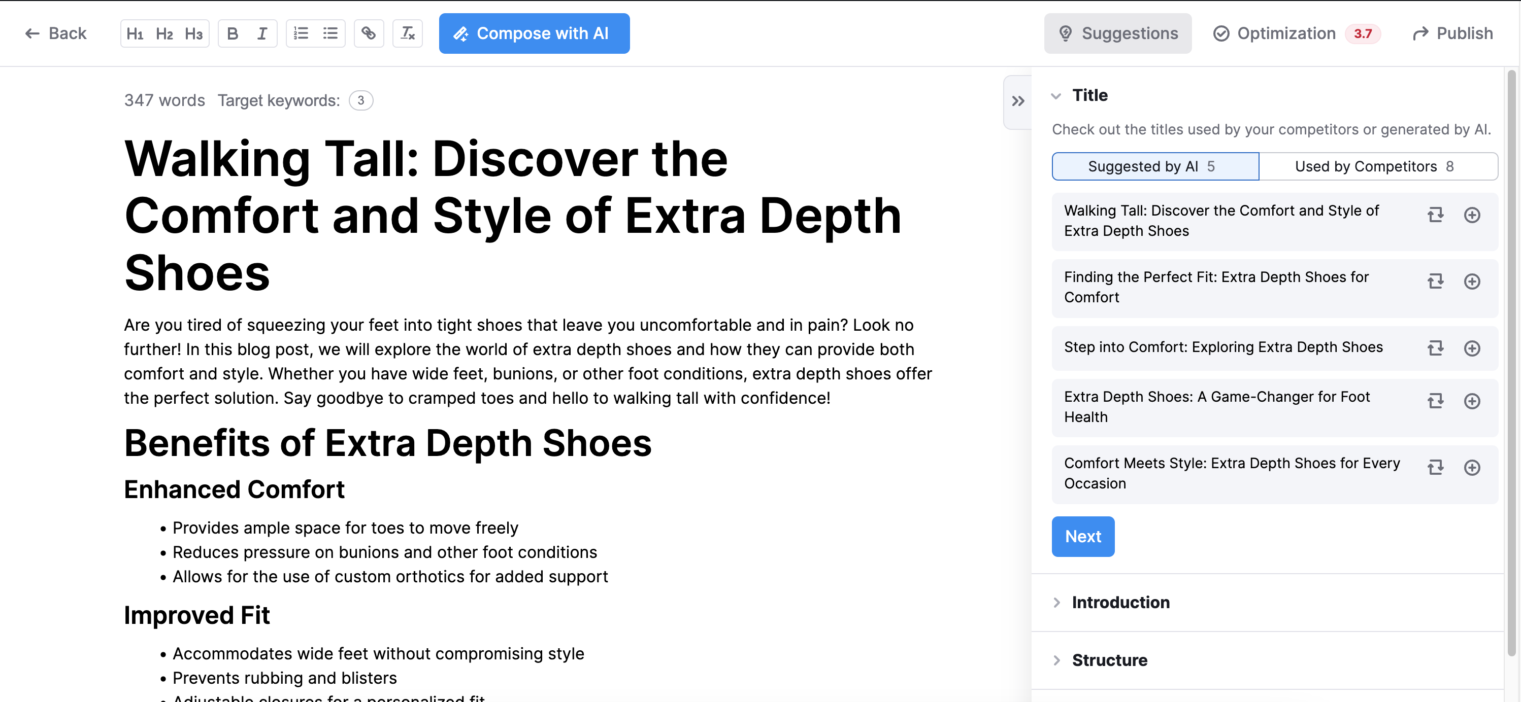This screenshot has width=1521, height=702.
Task: Add 'Step into Comfort' title to document
Action: [1472, 348]
